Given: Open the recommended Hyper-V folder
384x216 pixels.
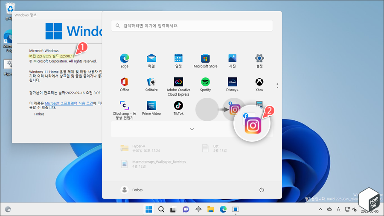Looking at the screenshot, I should [140, 148].
